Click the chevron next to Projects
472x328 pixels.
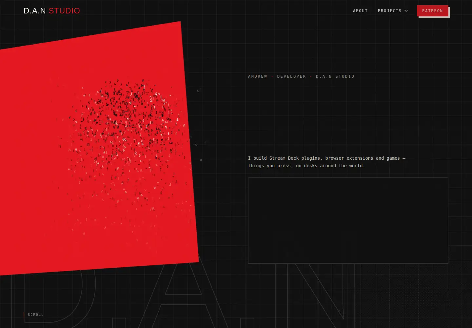406,11
